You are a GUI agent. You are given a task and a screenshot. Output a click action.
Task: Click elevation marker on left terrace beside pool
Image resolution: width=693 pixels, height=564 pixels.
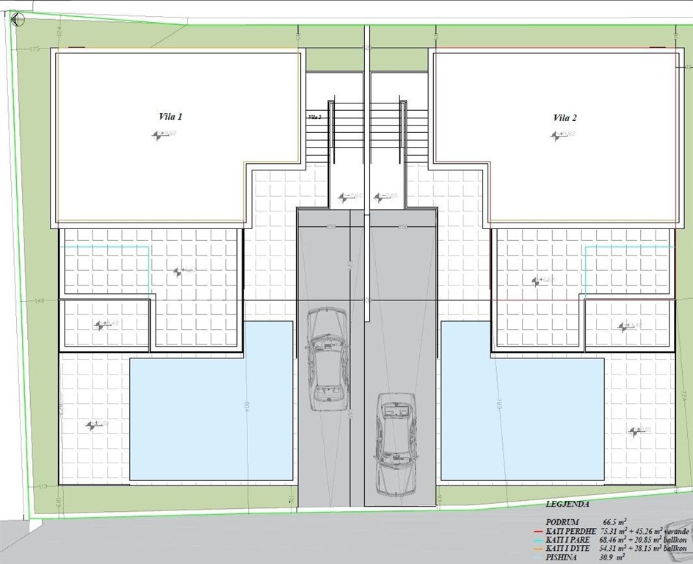click(92, 424)
